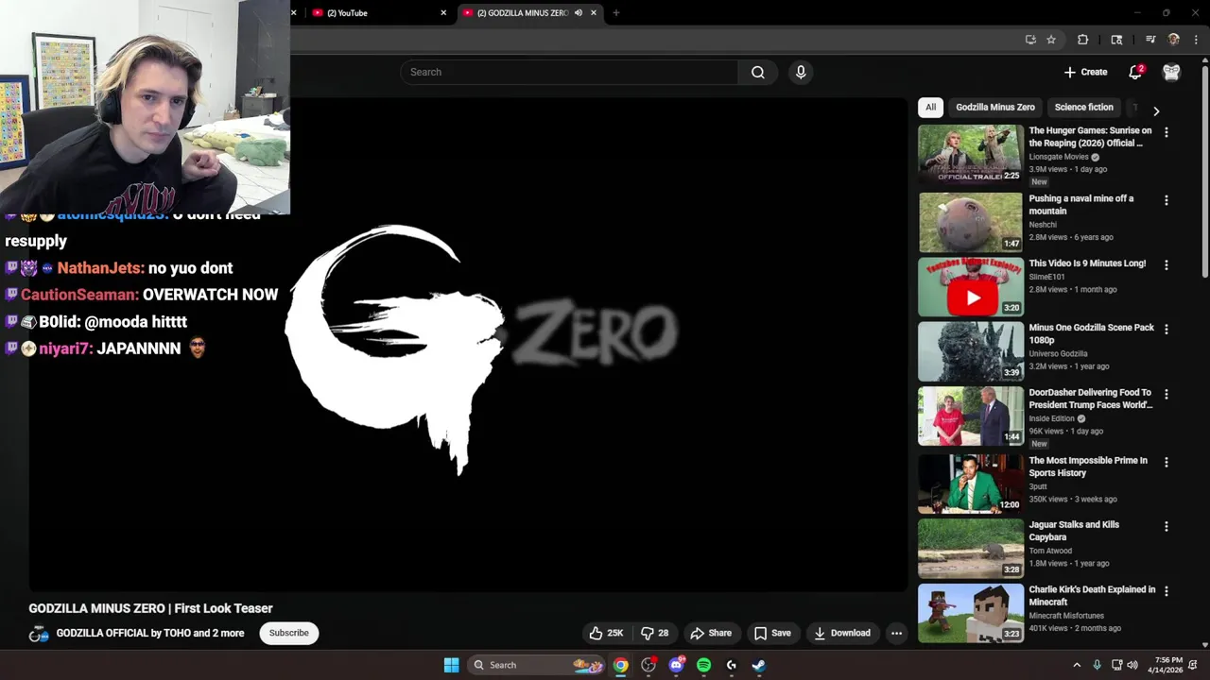Open the Chrome profile avatar

coord(1174,40)
